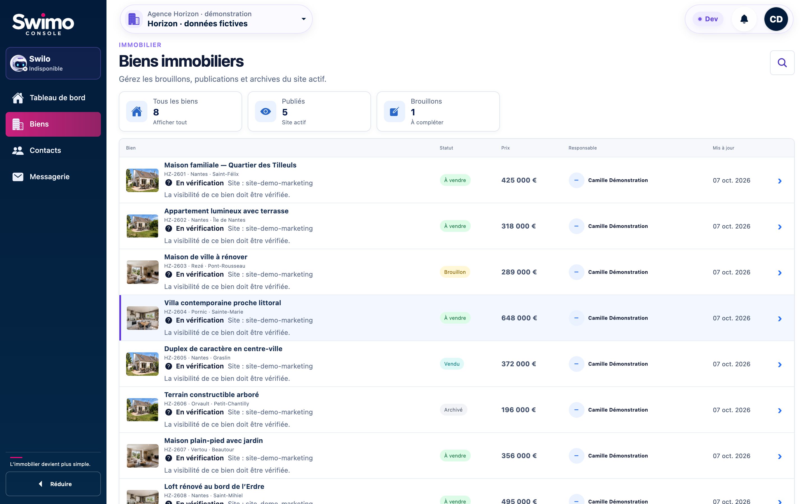Filter by Publiés card

(x=309, y=111)
